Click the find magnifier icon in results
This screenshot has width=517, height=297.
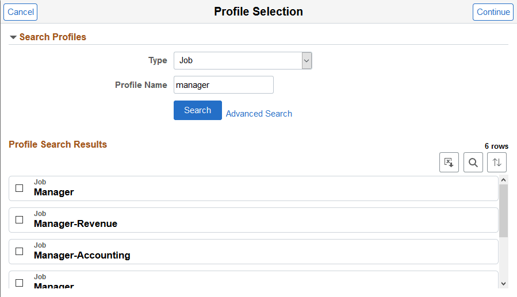pyautogui.click(x=473, y=162)
